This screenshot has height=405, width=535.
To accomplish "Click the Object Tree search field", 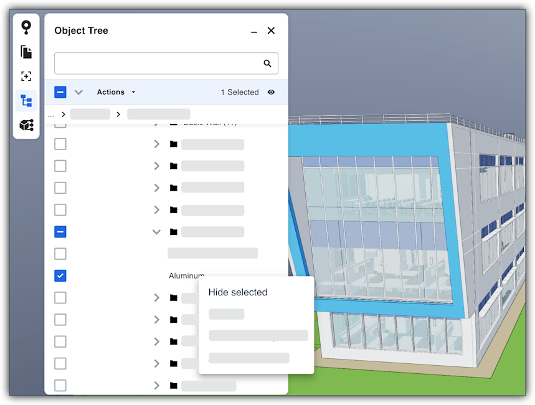I will pos(166,63).
